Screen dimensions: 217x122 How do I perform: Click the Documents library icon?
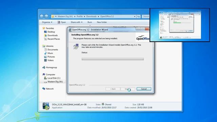[45, 49]
